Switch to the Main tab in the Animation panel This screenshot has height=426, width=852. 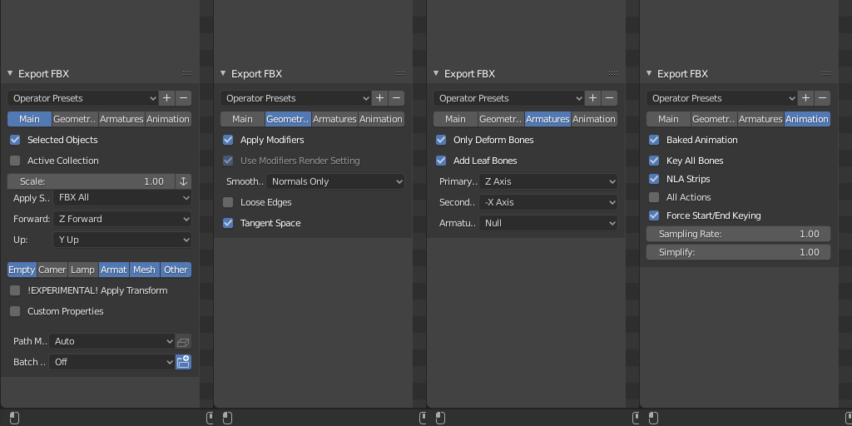coord(668,119)
